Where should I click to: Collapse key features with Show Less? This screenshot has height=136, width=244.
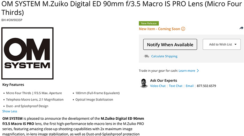(x=10, y=111)
